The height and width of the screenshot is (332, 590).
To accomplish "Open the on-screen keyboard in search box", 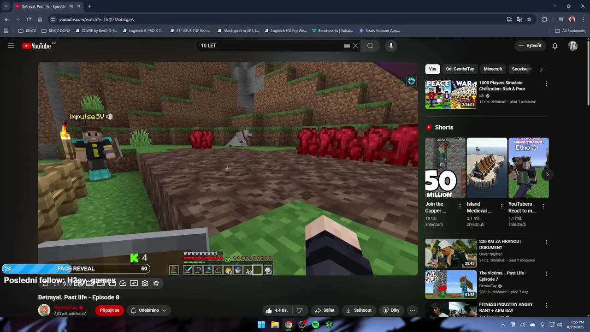I will [347, 46].
